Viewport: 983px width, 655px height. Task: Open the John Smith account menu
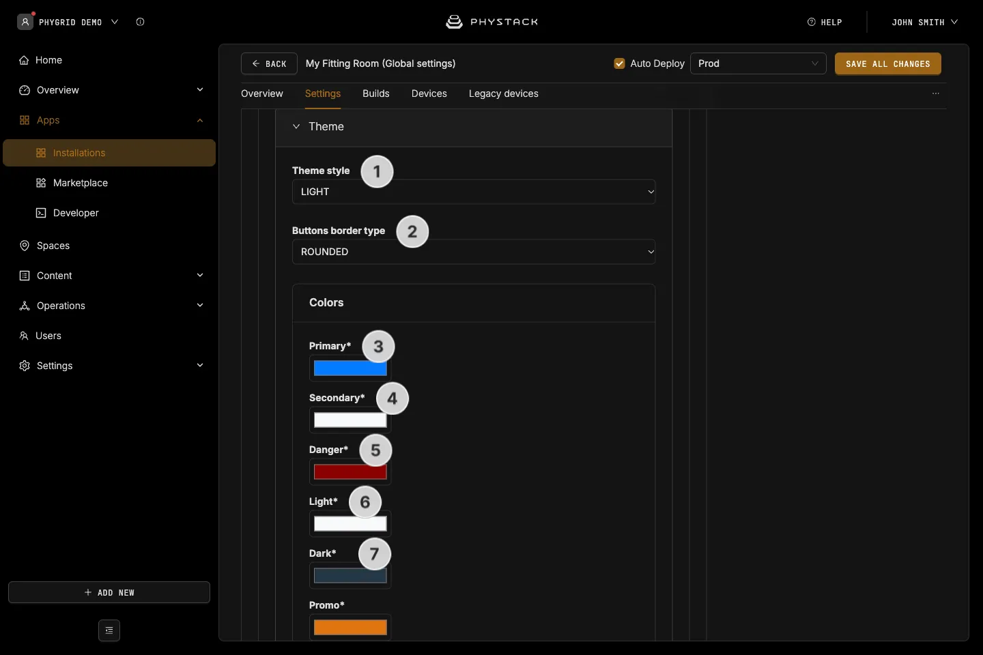coord(925,22)
